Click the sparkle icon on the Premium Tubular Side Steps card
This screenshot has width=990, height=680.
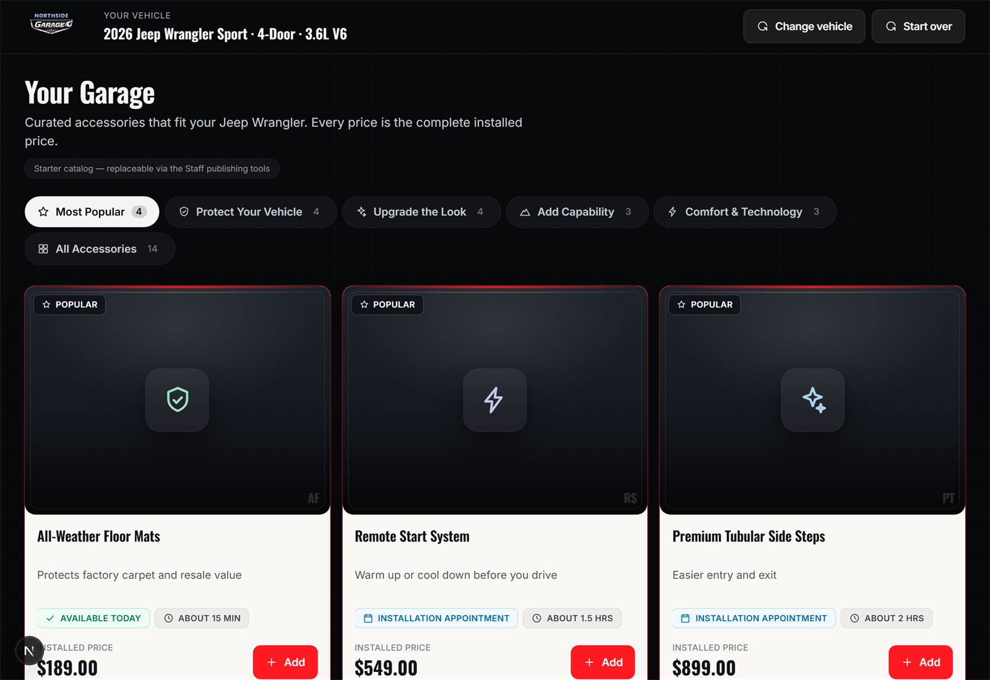813,400
